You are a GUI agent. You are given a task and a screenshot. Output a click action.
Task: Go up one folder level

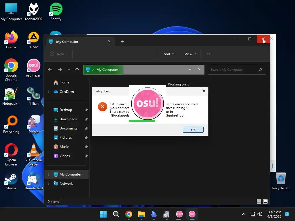(77, 70)
